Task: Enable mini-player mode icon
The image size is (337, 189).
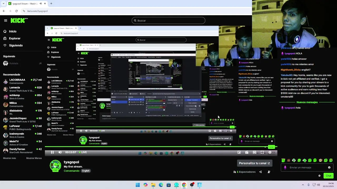Action: click(x=239, y=152)
